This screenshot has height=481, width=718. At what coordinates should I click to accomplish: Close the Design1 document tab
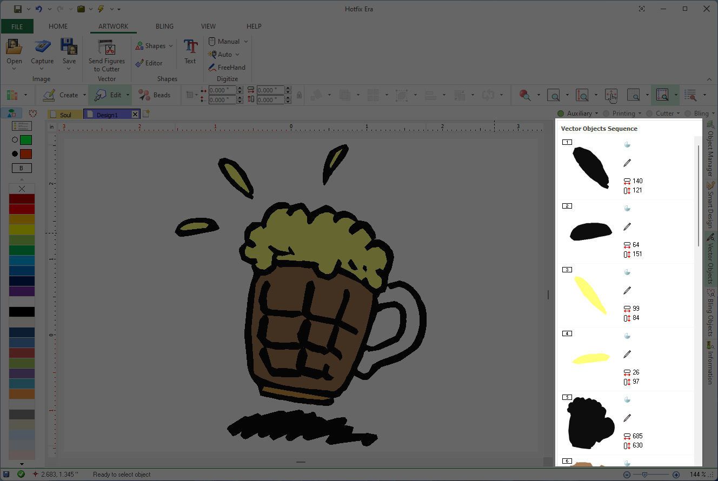tap(135, 115)
